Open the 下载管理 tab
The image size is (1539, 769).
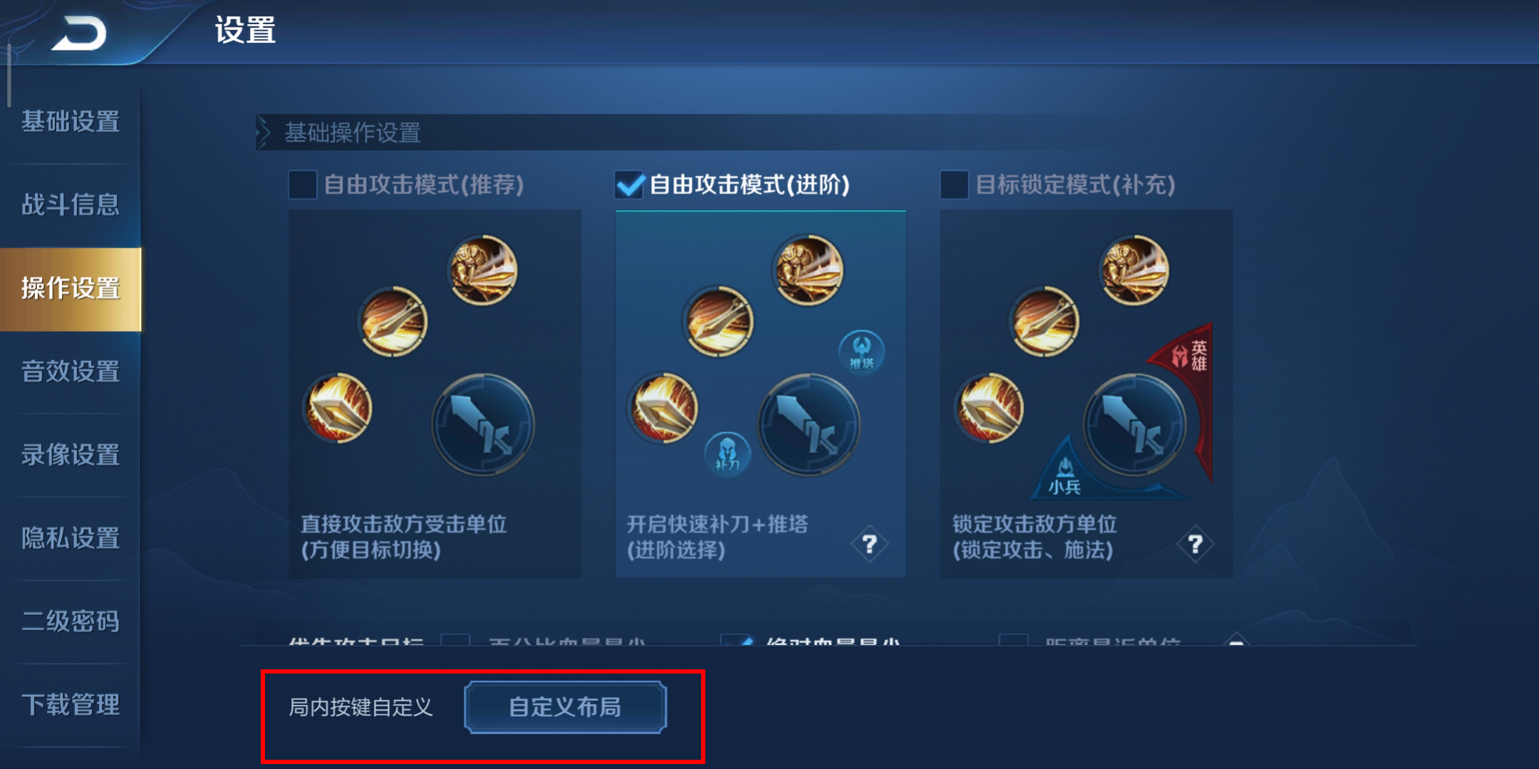pyautogui.click(x=71, y=705)
